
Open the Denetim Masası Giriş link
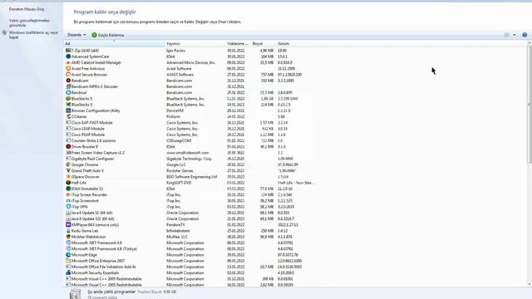click(x=27, y=9)
